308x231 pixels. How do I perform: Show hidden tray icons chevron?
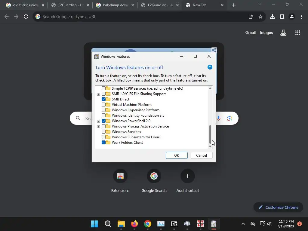(243, 224)
